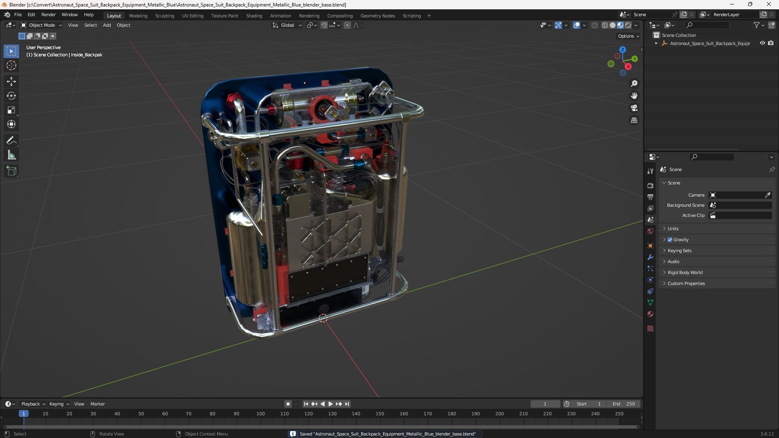Select the Cursor tool in left toolbar
The height and width of the screenshot is (438, 779).
(11, 65)
